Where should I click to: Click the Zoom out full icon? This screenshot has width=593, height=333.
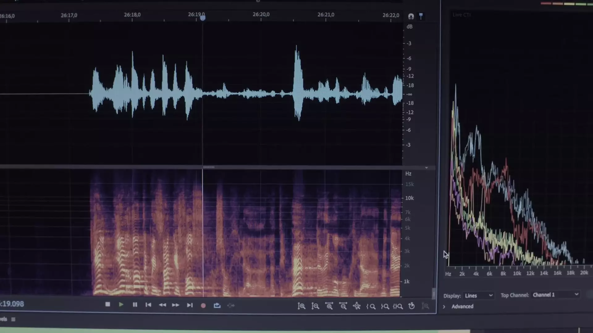(357, 306)
